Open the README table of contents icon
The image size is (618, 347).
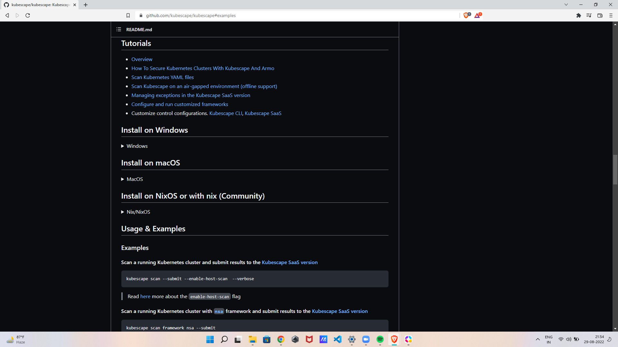118,29
